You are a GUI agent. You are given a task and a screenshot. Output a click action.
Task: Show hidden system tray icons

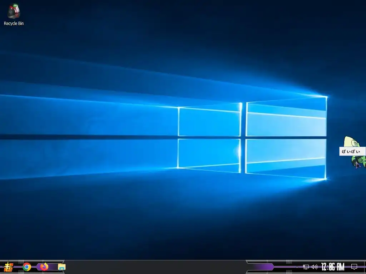(x=297, y=267)
